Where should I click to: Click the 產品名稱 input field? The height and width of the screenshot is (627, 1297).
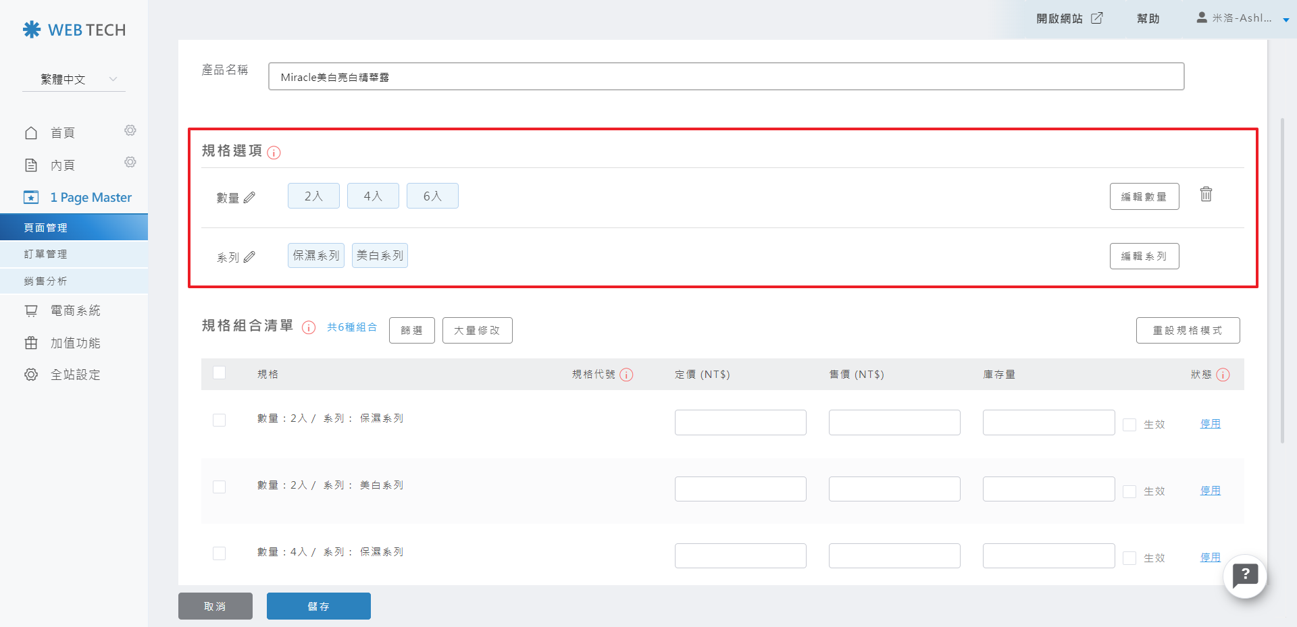[726, 77]
